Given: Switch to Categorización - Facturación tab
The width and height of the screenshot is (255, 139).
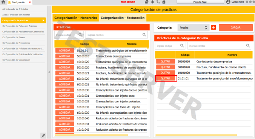Looking at the screenshot, I should coord(123,18).
